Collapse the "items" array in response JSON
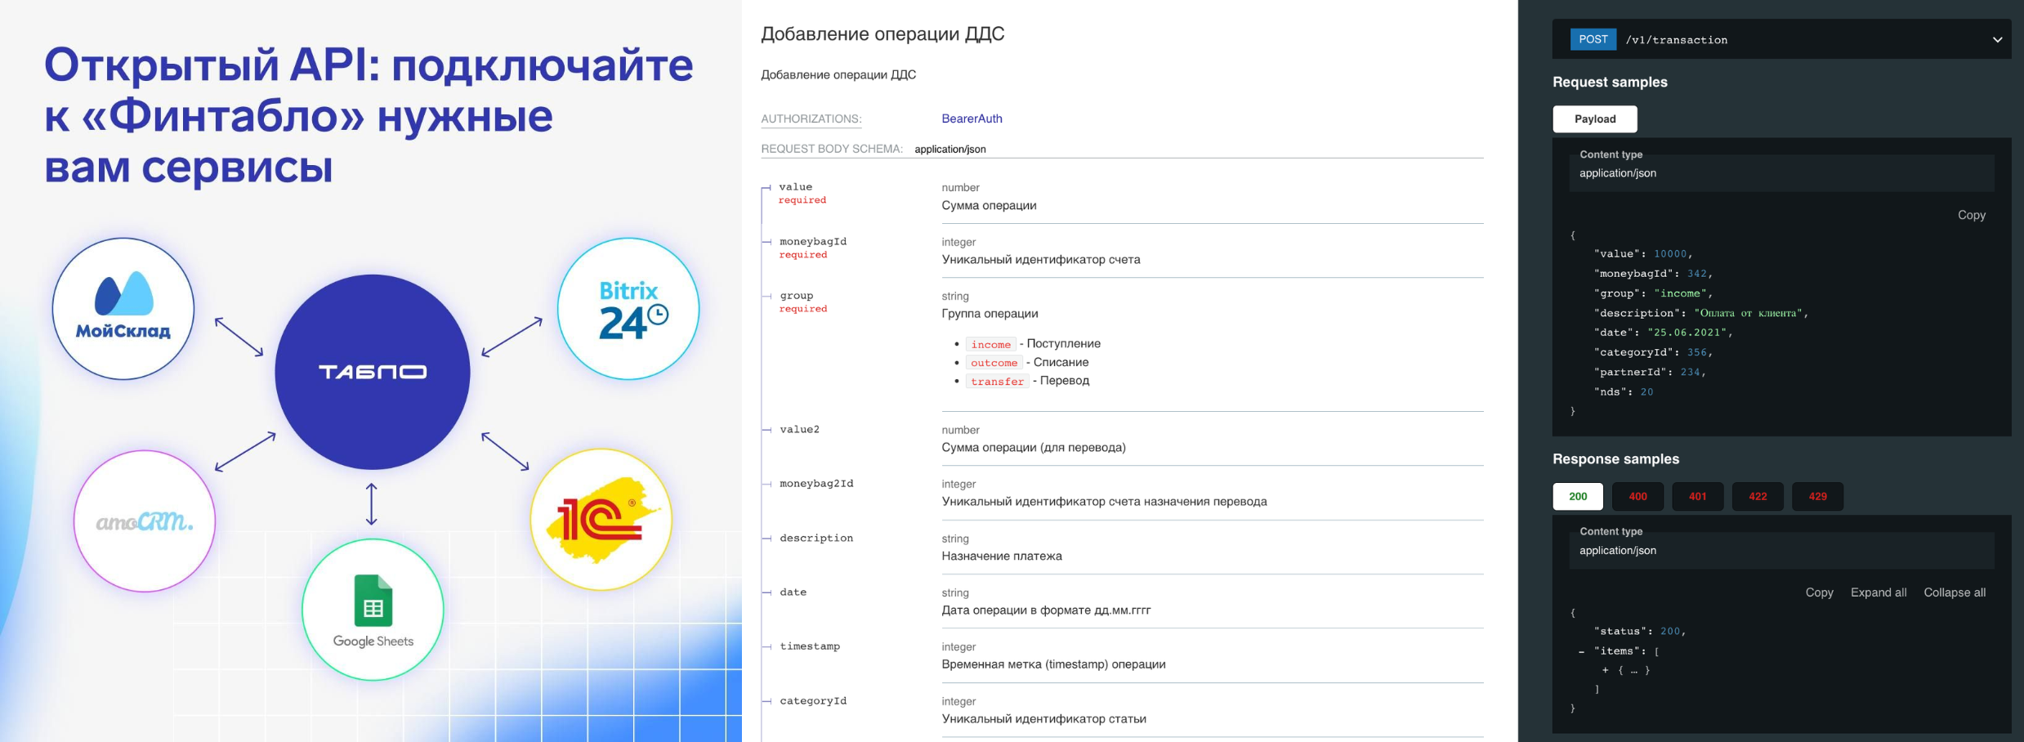This screenshot has height=742, width=2024. [x=1582, y=652]
